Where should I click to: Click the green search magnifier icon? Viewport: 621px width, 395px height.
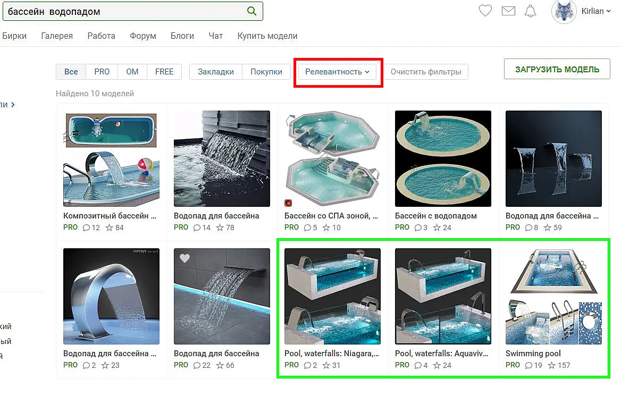(x=251, y=11)
